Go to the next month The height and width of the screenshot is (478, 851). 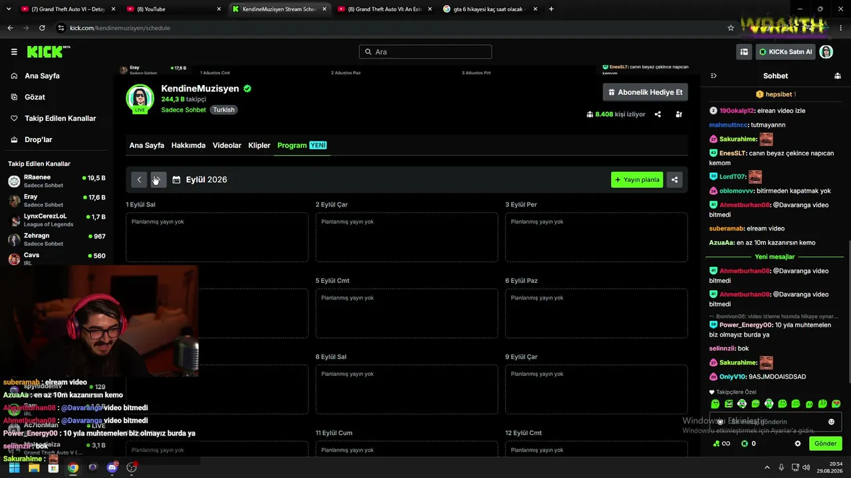158,179
